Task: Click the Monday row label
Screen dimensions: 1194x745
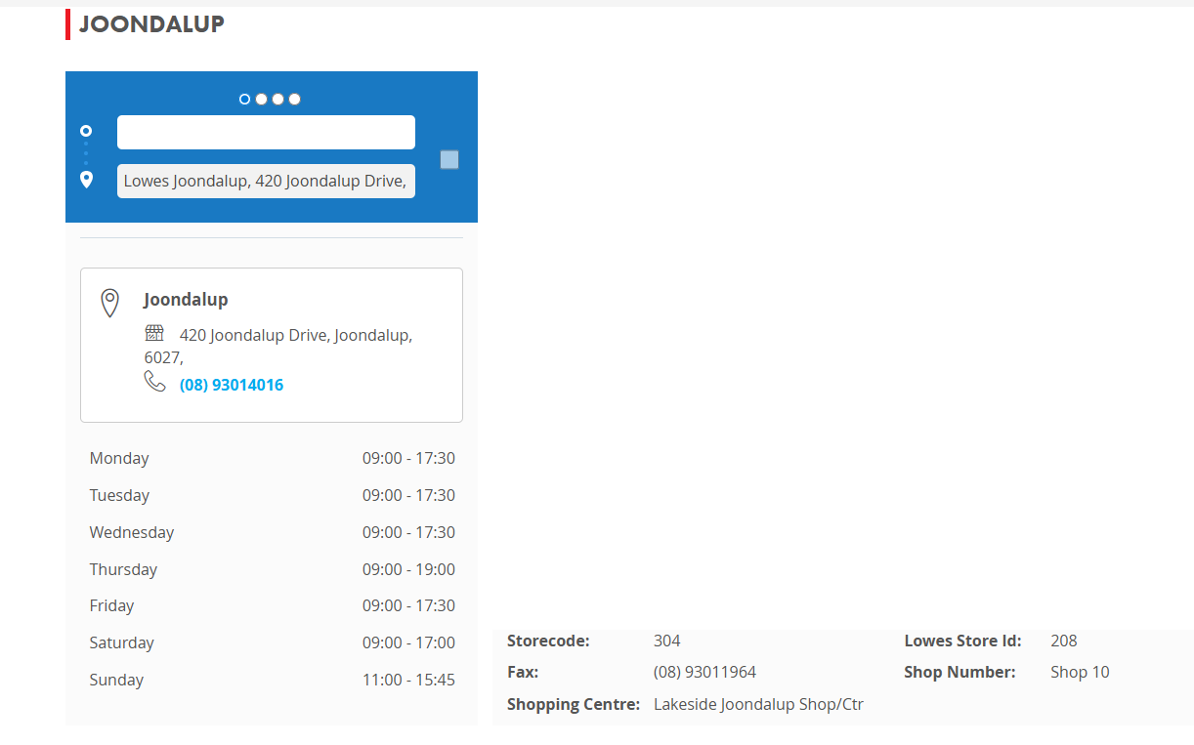Action: click(x=119, y=458)
